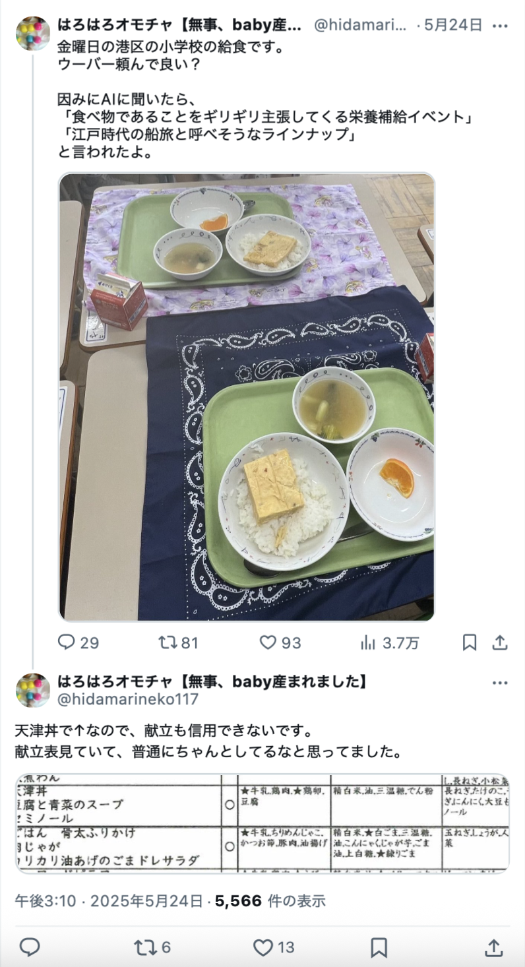Image resolution: width=525 pixels, height=967 pixels.
Task: Open more options menu on first post
Action: point(501,26)
